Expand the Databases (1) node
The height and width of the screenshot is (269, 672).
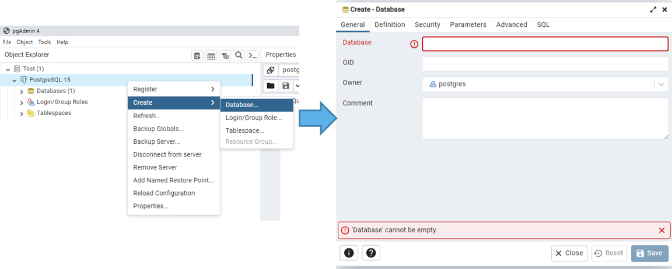tap(22, 91)
